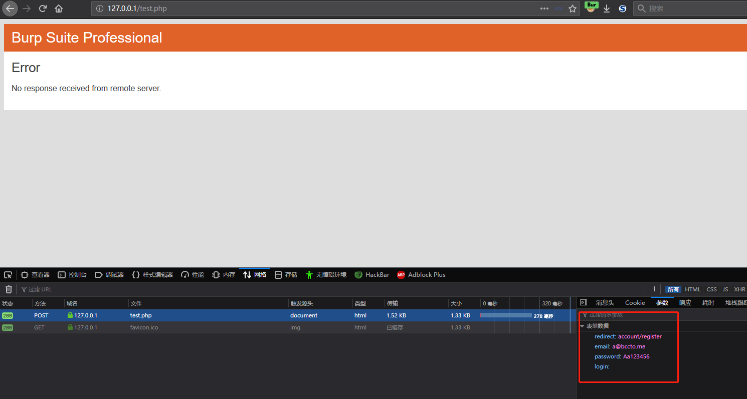This screenshot has height=399, width=747.
Task: Open the 耗时 timings tab
Action: (708, 302)
